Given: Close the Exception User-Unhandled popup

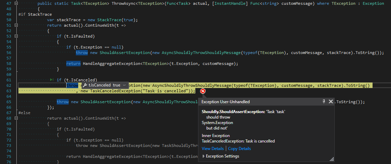Looking at the screenshot, I should tap(331, 101).
